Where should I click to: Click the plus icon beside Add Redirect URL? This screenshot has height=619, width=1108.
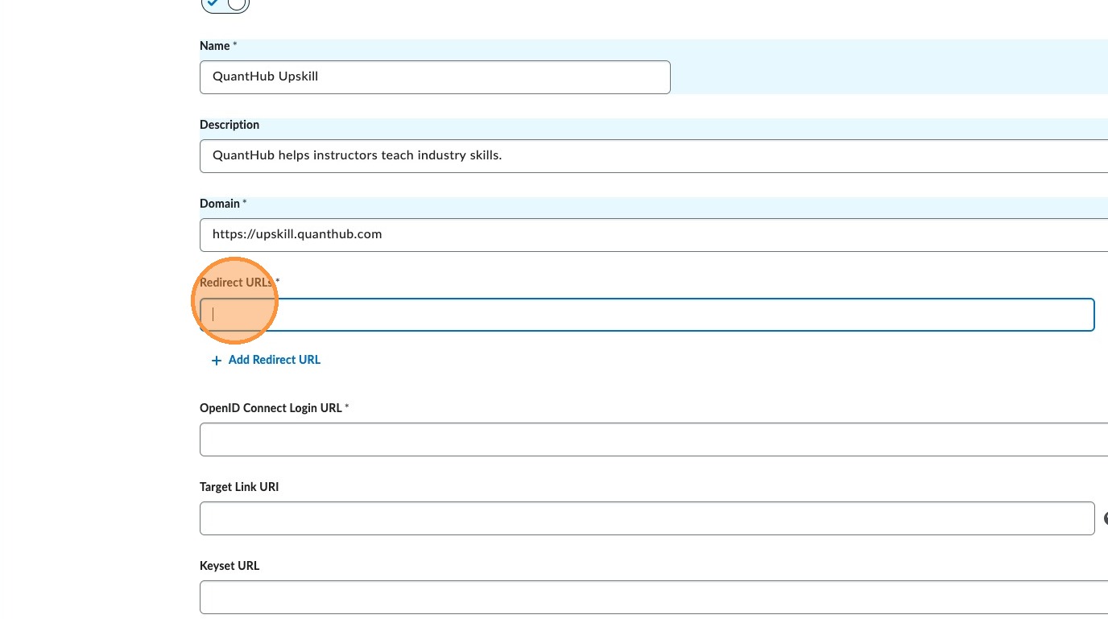point(216,361)
